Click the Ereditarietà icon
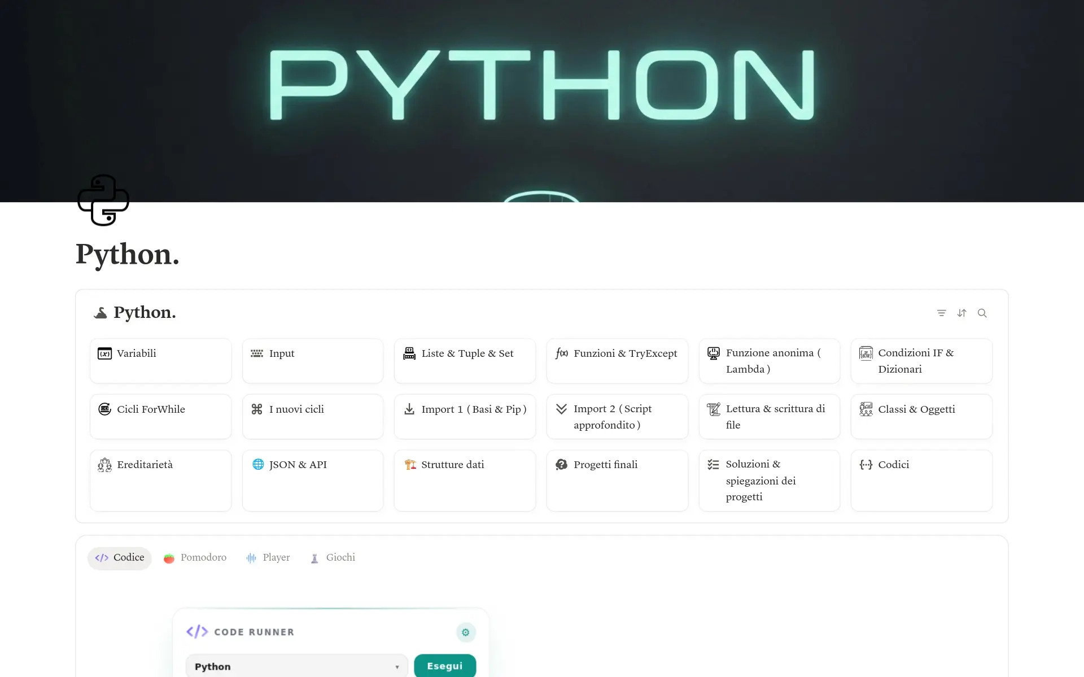The height and width of the screenshot is (677, 1084). tap(104, 465)
